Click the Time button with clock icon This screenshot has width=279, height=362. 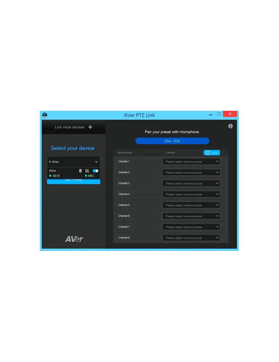pos(212,153)
